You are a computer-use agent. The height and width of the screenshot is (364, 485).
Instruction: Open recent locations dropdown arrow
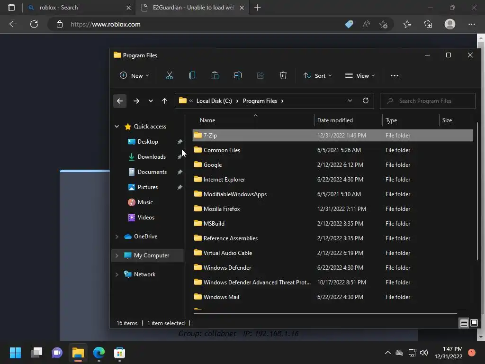[x=151, y=101]
